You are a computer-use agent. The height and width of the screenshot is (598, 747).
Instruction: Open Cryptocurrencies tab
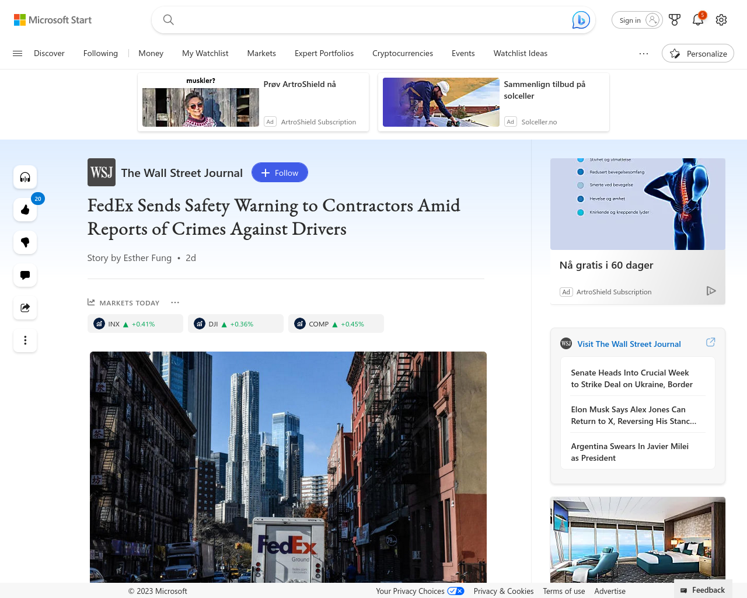click(x=403, y=53)
